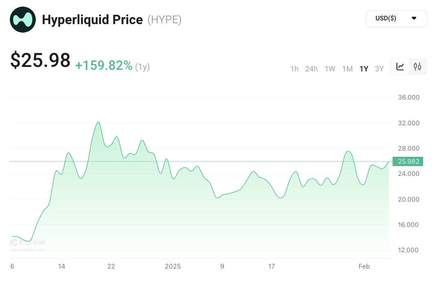The image size is (437, 289).
Task: Click the Feb date axis label
Action: [364, 267]
